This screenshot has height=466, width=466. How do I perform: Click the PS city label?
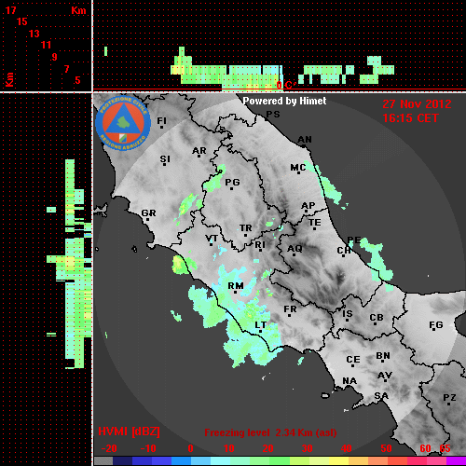(273, 115)
